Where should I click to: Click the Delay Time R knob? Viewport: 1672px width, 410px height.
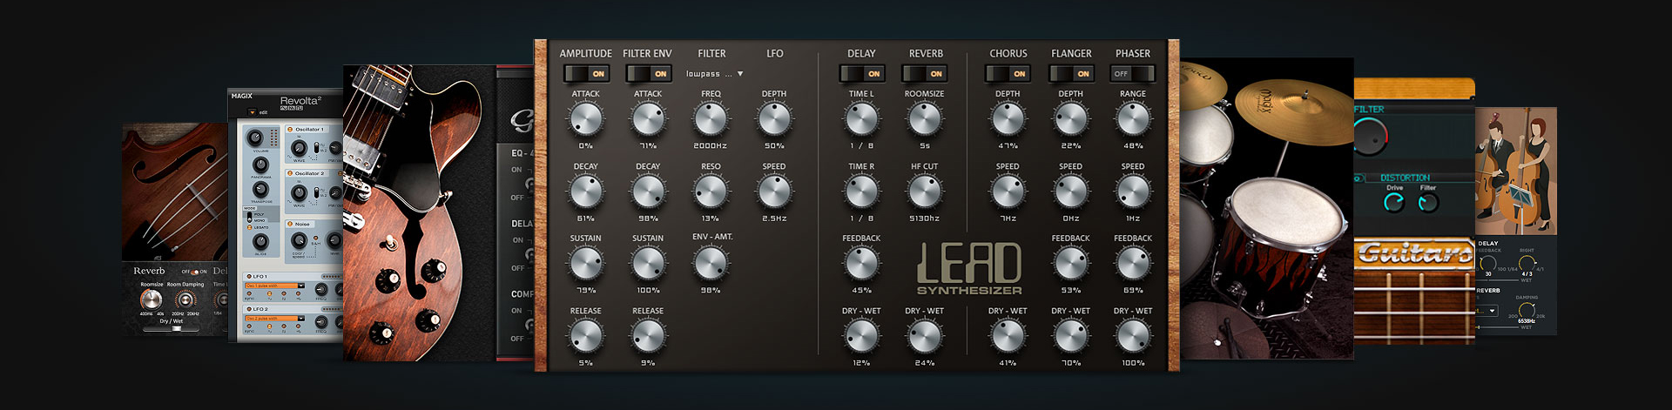point(861,192)
